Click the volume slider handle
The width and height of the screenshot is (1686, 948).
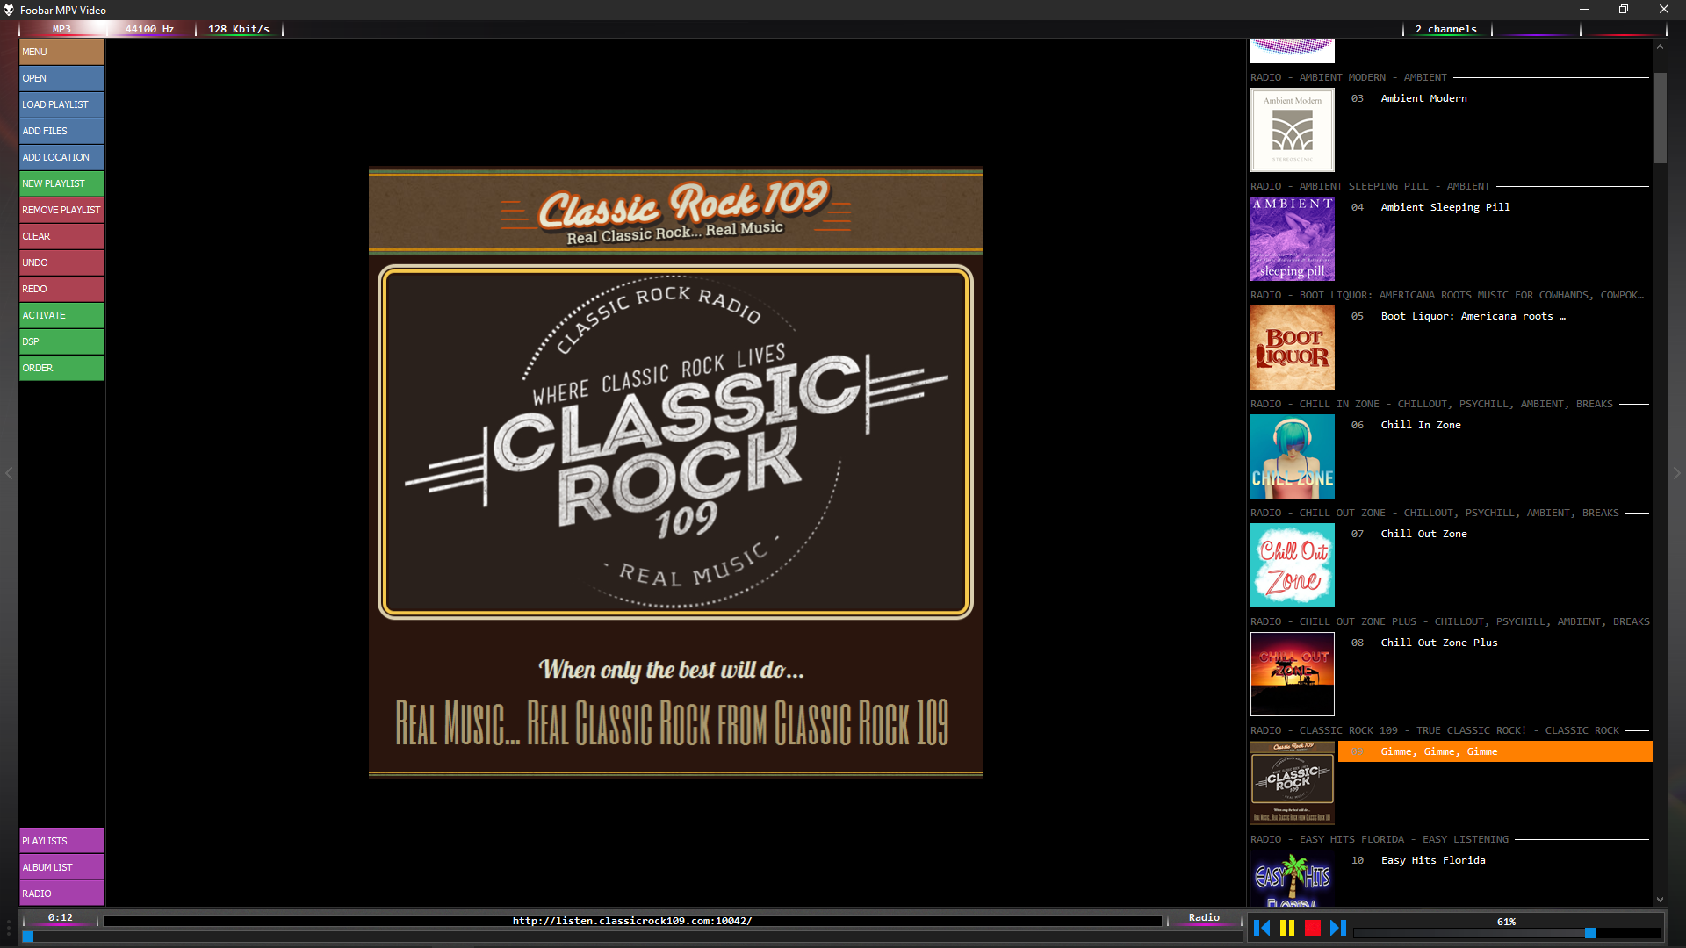[1589, 933]
